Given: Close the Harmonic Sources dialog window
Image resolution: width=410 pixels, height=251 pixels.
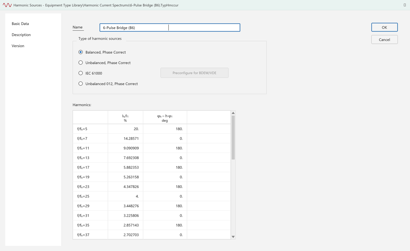Looking at the screenshot, I should click(405, 5).
